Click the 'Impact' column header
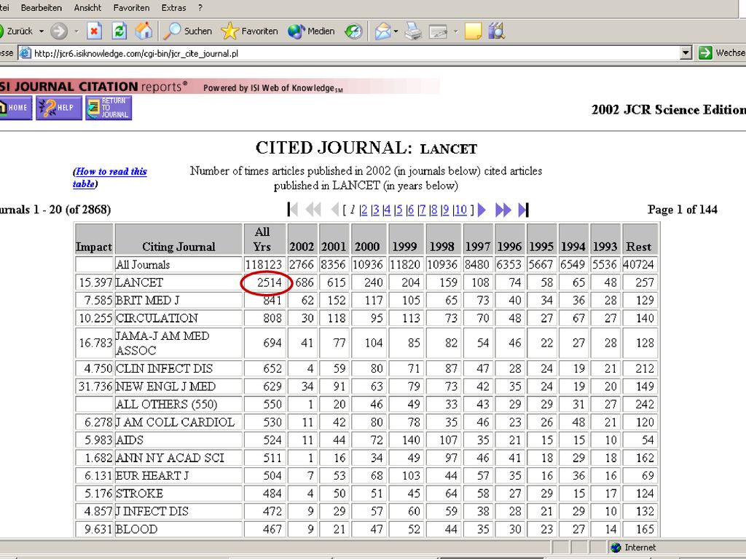Viewport: 746px width, 559px height. pyautogui.click(x=94, y=239)
